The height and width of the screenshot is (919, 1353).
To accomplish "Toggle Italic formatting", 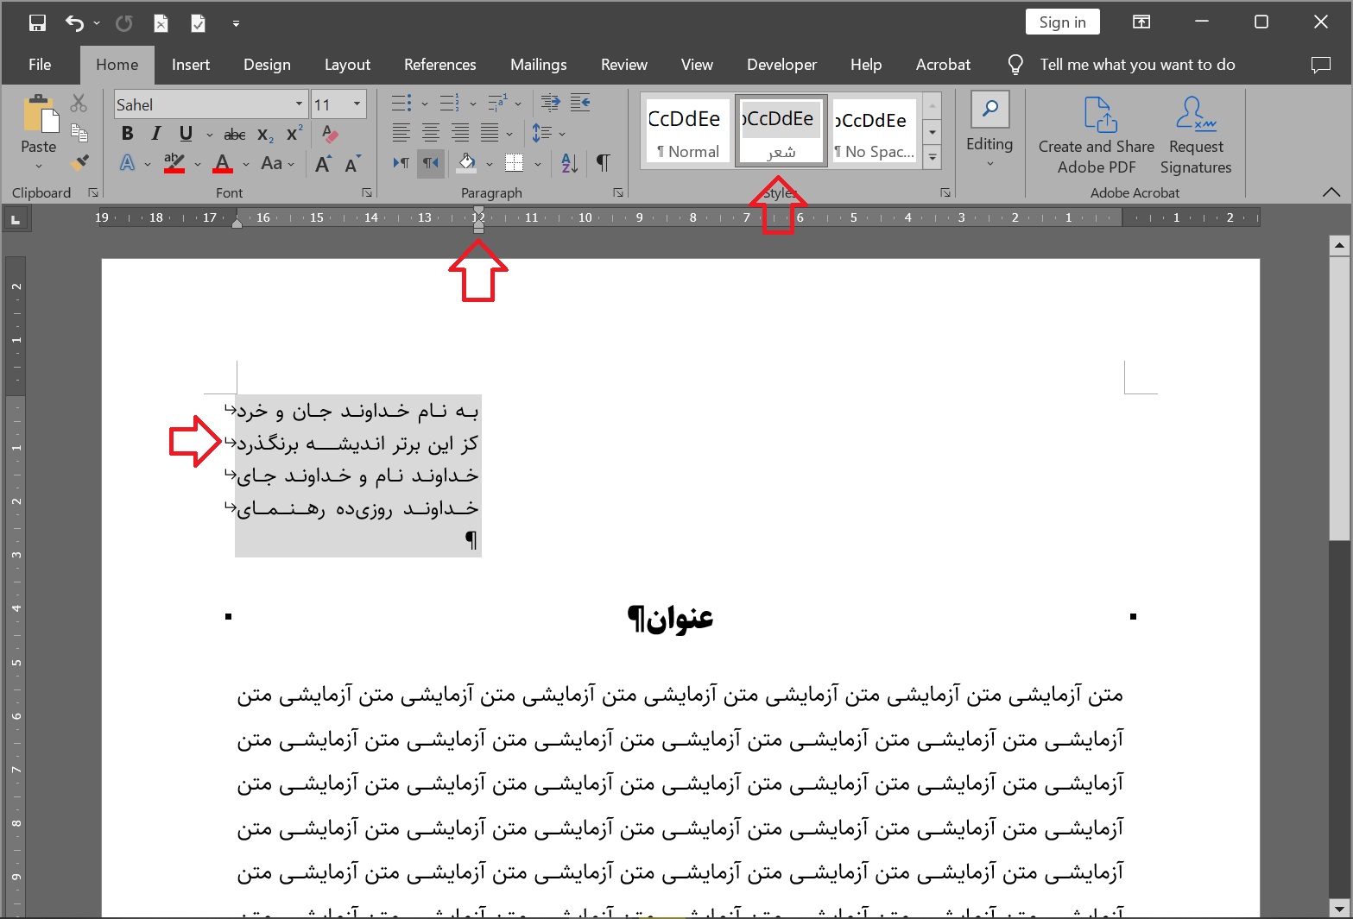I will [x=156, y=133].
